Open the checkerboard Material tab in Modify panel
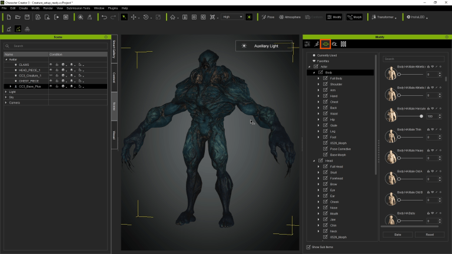452x254 pixels. click(x=343, y=44)
